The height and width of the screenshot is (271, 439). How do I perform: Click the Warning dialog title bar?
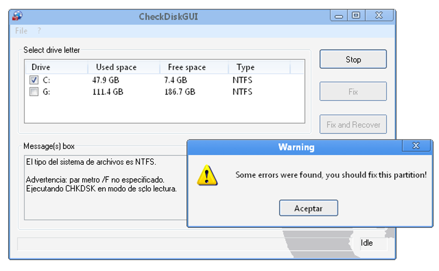tap(295, 147)
